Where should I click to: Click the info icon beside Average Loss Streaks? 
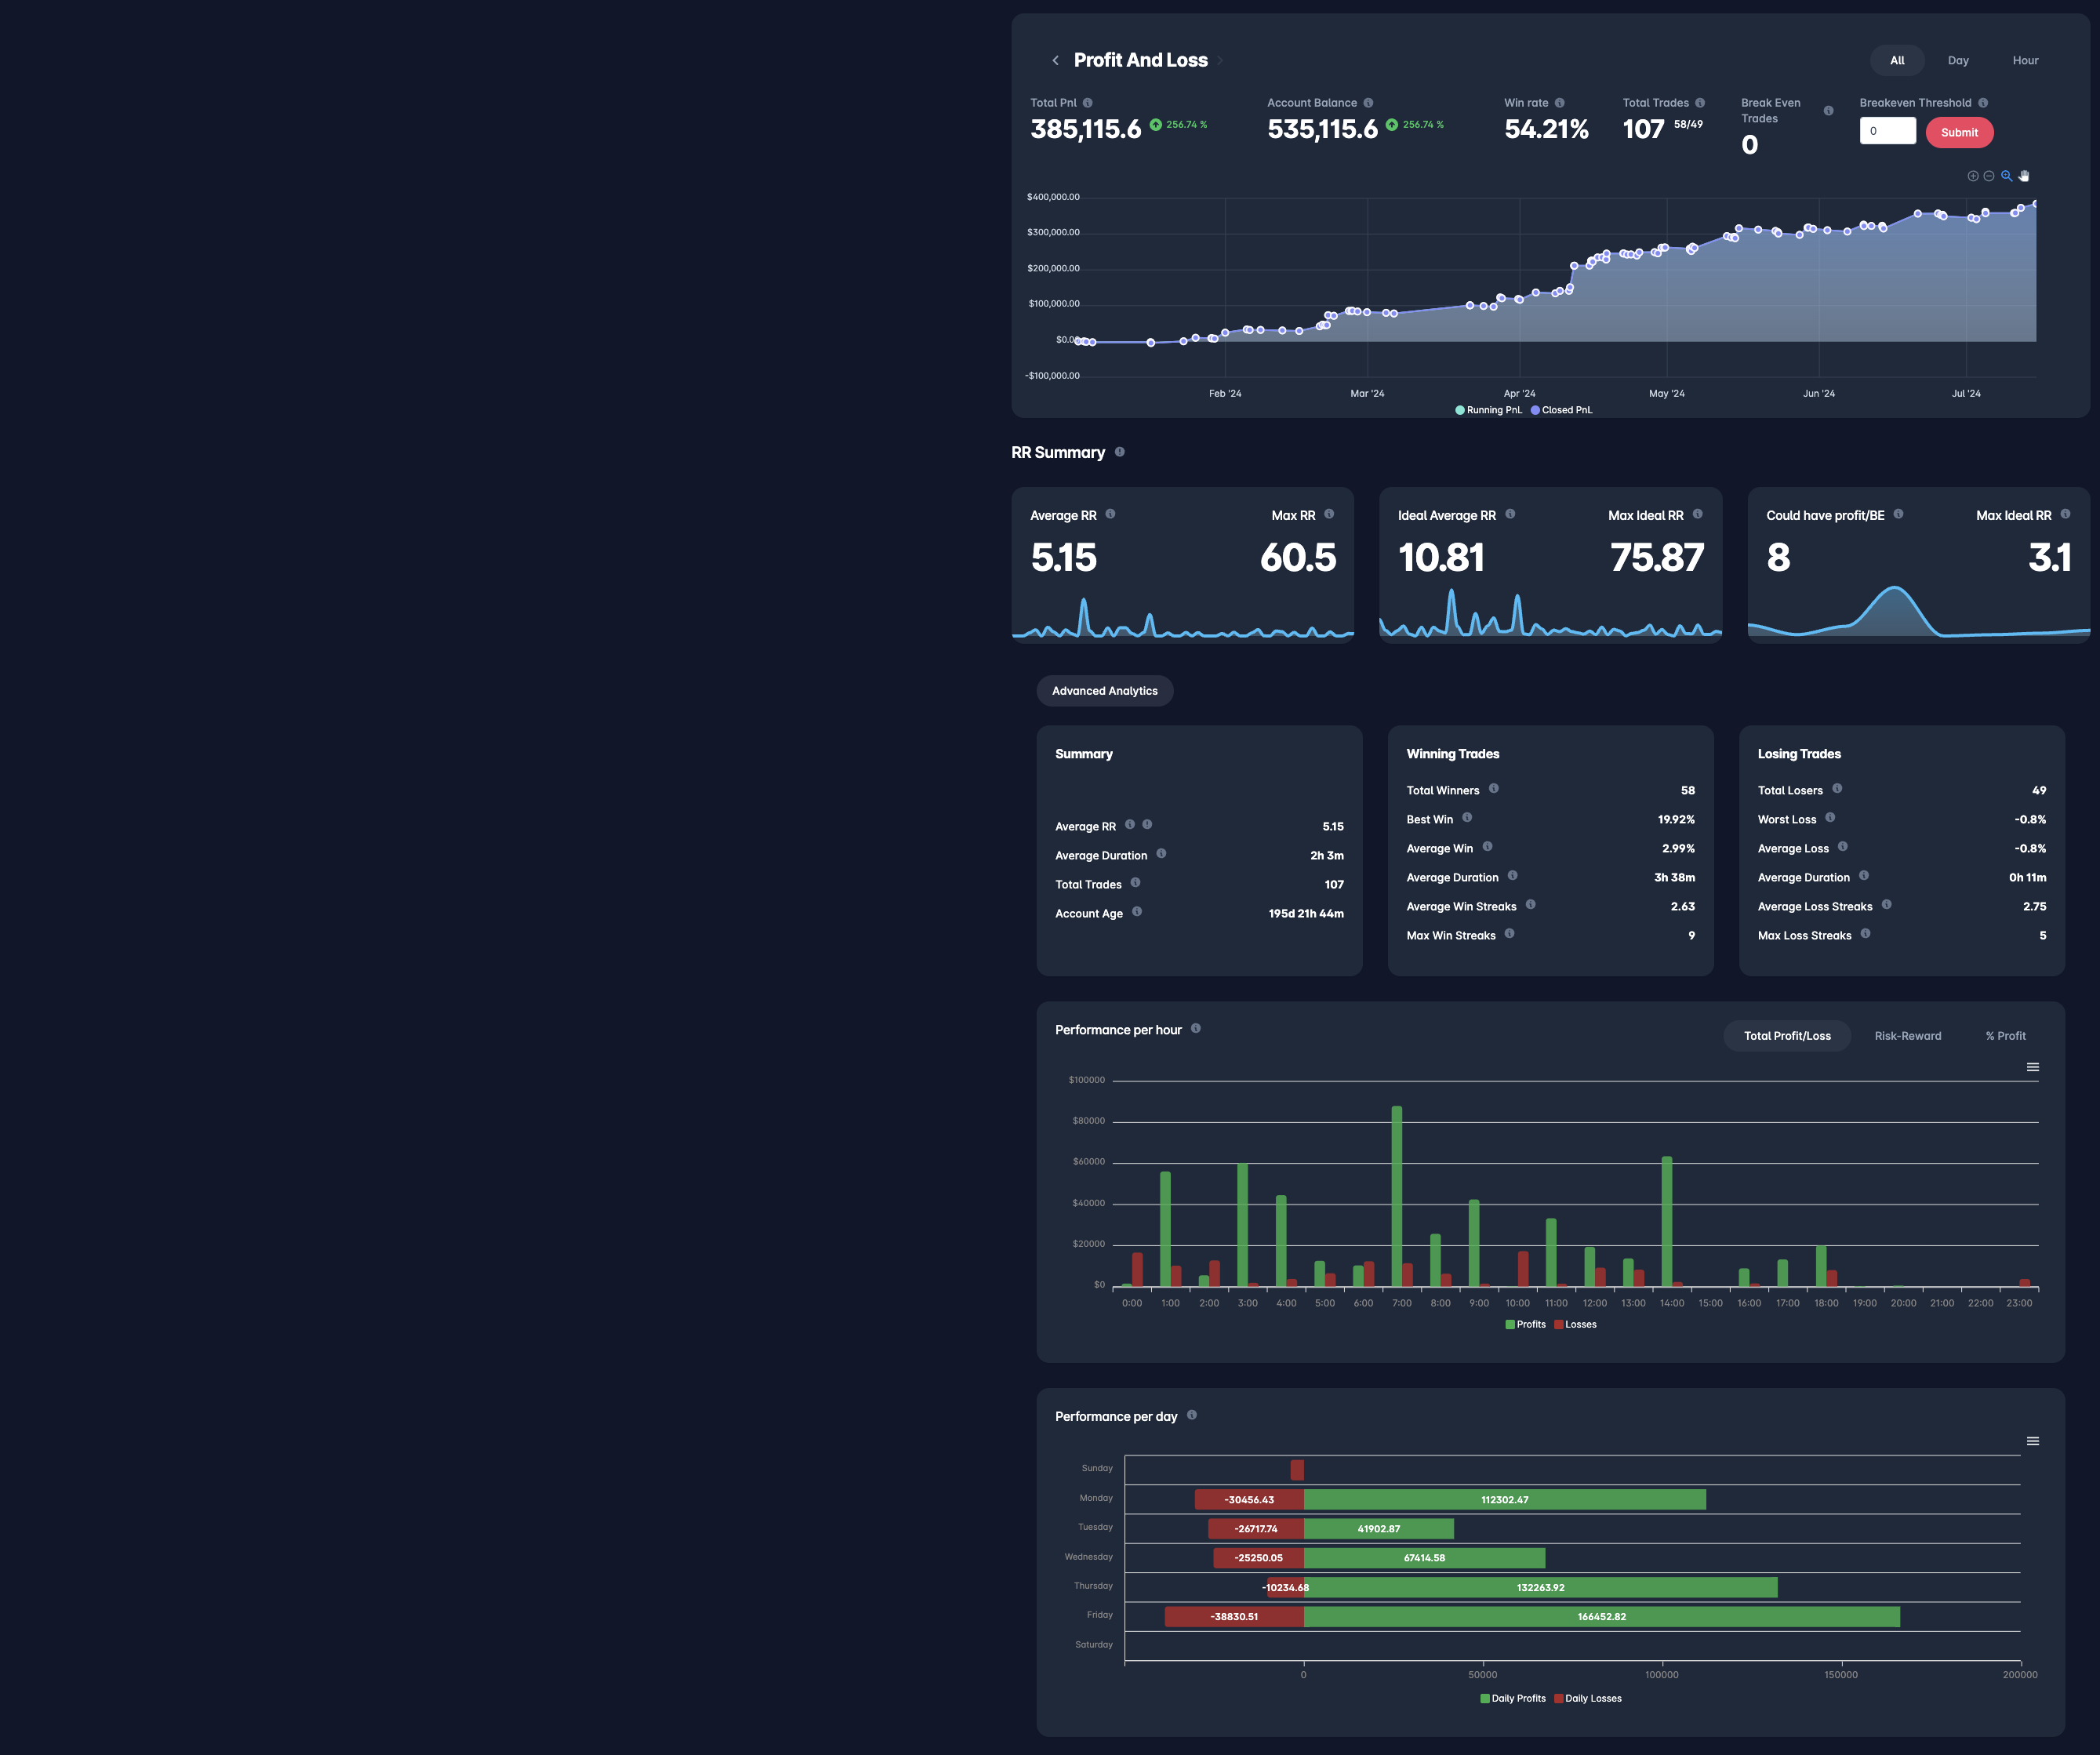[1886, 905]
